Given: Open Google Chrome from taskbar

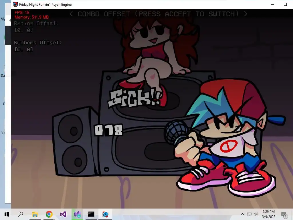Looking at the screenshot, I should (49, 214).
